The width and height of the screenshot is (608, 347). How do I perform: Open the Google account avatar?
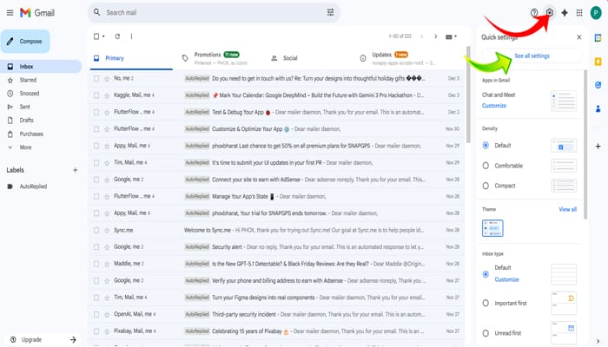click(596, 13)
